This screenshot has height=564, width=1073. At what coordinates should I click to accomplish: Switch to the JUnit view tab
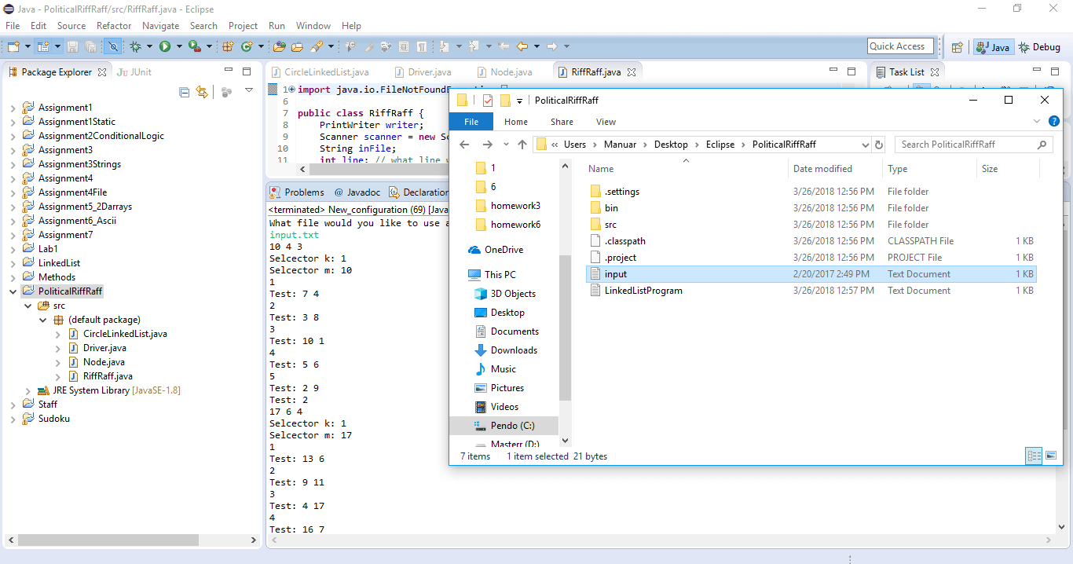coord(134,72)
